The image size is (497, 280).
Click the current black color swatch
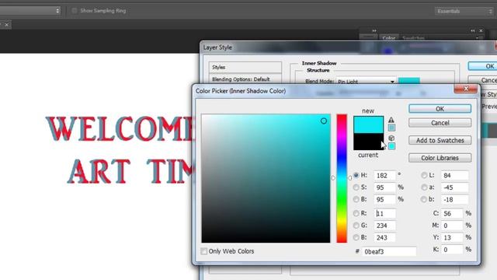(368, 142)
